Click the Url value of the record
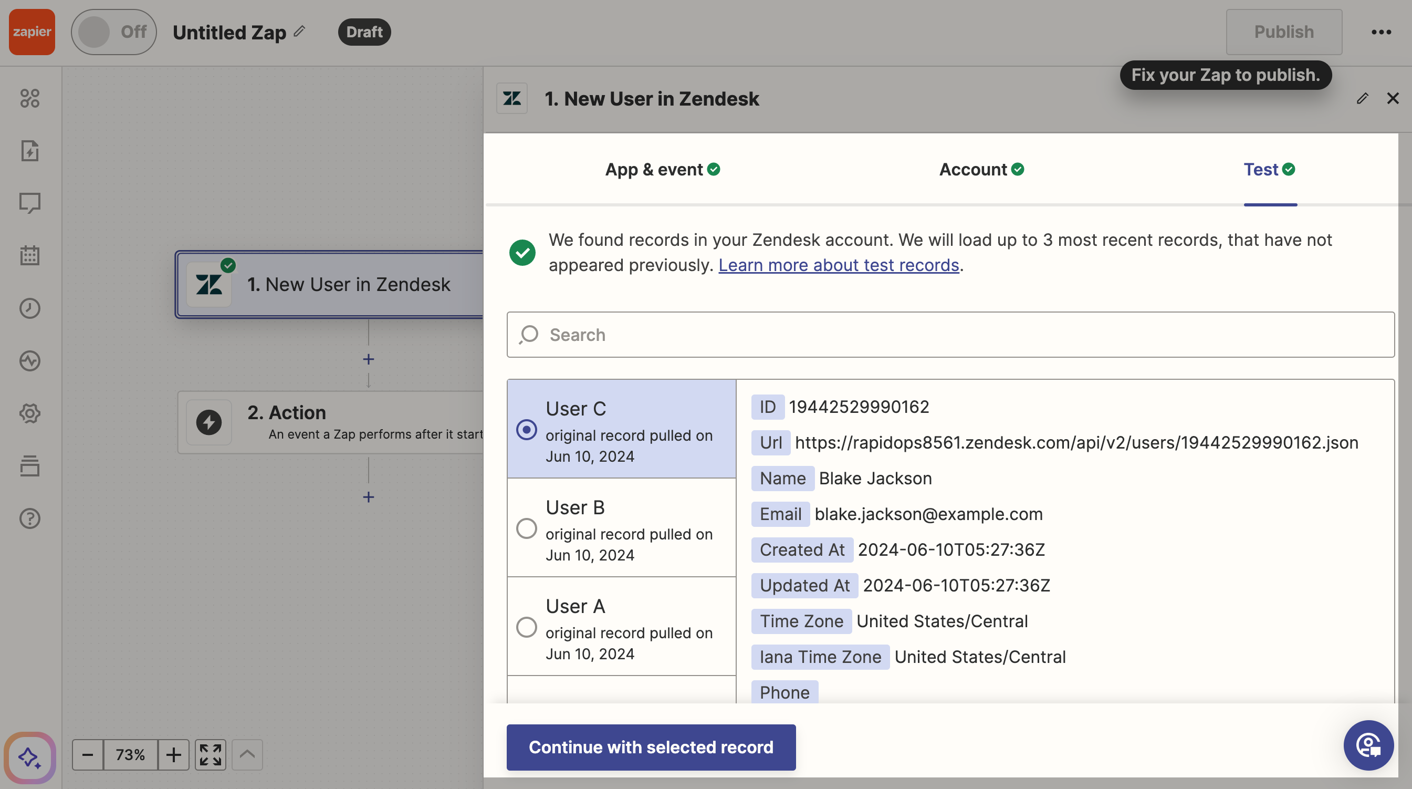The image size is (1412, 789). coord(1076,442)
